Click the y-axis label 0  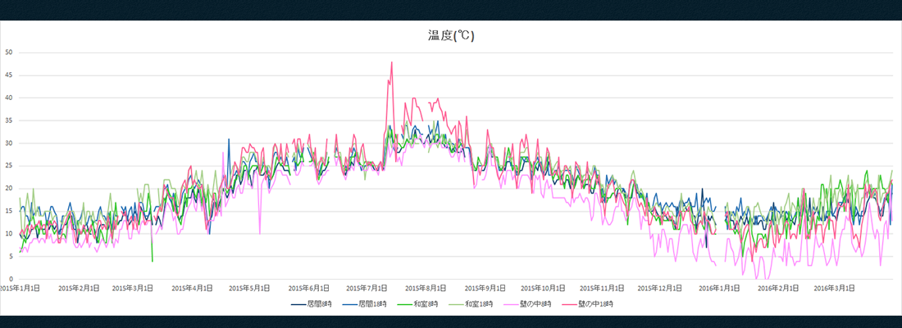coord(11,279)
